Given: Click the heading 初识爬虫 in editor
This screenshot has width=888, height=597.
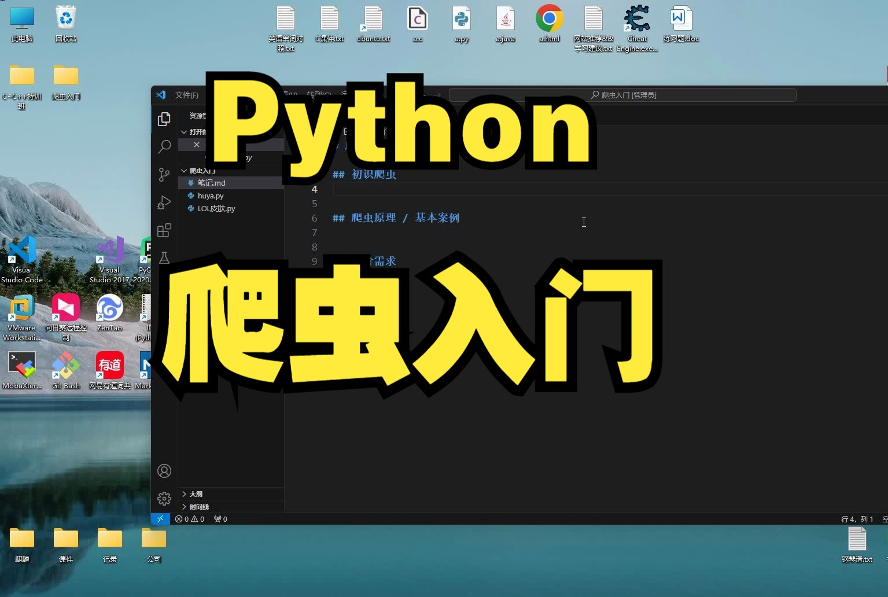Looking at the screenshot, I should tap(374, 174).
